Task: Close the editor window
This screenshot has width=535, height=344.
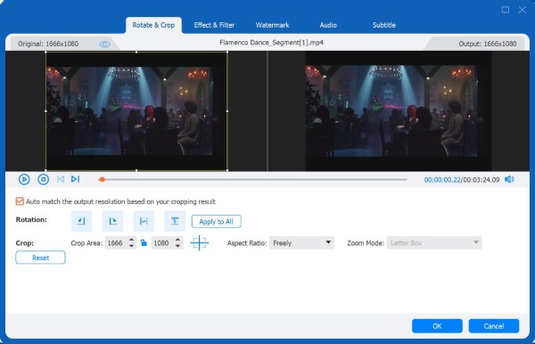Action: click(522, 10)
